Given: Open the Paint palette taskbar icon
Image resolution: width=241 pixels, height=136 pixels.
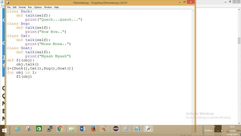Looking at the screenshot, I should (127, 129).
